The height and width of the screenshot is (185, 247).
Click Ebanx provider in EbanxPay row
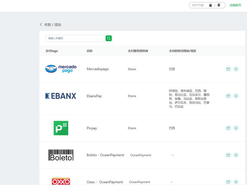pos(132,96)
